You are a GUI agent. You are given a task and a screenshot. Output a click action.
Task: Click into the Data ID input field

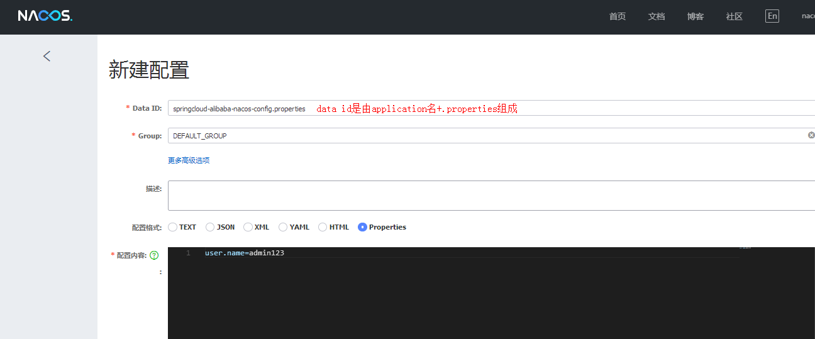click(491, 108)
